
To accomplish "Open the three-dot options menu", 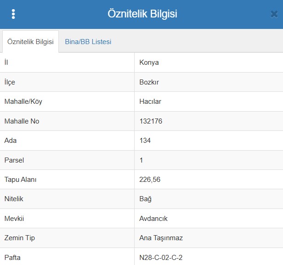I will (x=13, y=14).
